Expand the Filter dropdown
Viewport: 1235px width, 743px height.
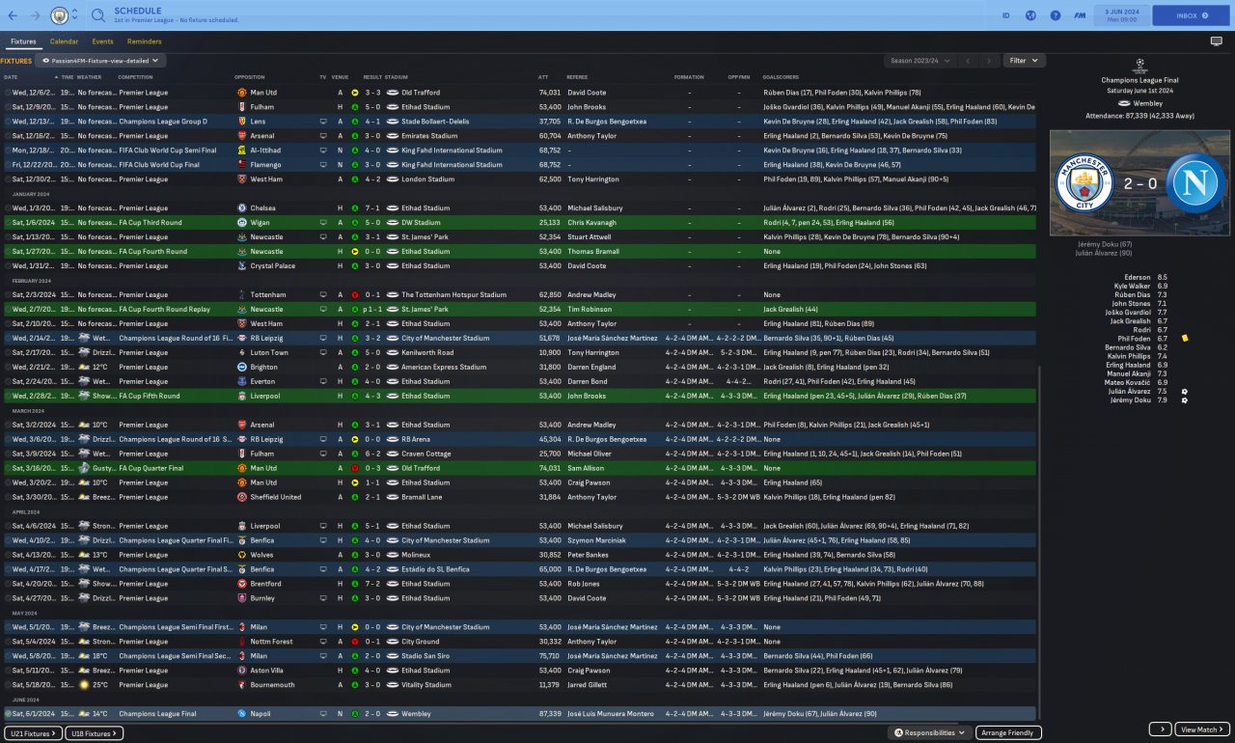tap(1024, 61)
